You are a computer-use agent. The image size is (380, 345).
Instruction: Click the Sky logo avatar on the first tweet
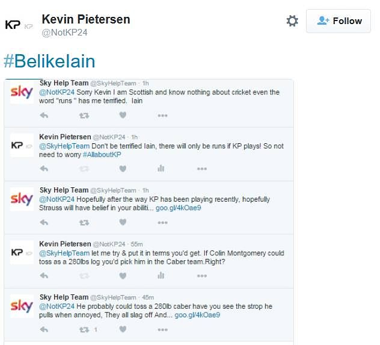(x=22, y=92)
